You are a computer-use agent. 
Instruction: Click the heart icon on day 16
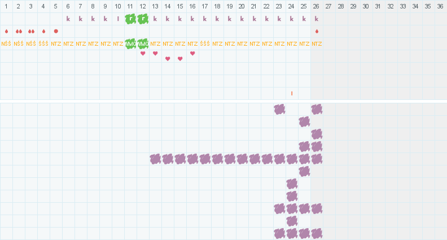tap(192, 54)
